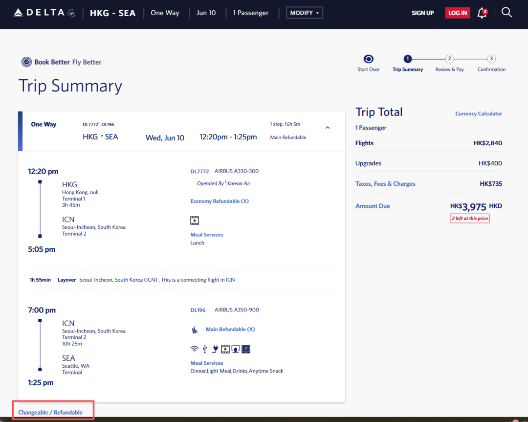Click the LOG IN button
Screen dimensions: 528x422
[458, 13]
